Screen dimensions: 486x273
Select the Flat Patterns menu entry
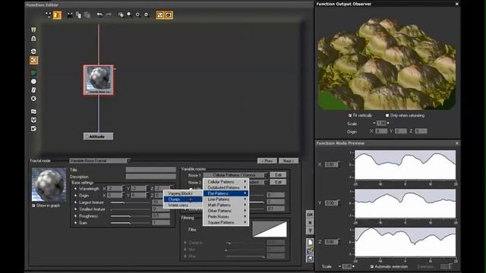226,193
